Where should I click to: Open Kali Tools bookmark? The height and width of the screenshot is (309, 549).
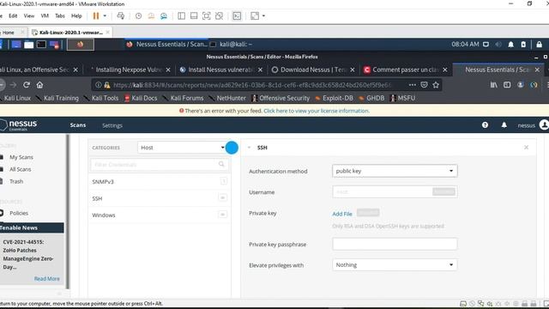tap(101, 98)
